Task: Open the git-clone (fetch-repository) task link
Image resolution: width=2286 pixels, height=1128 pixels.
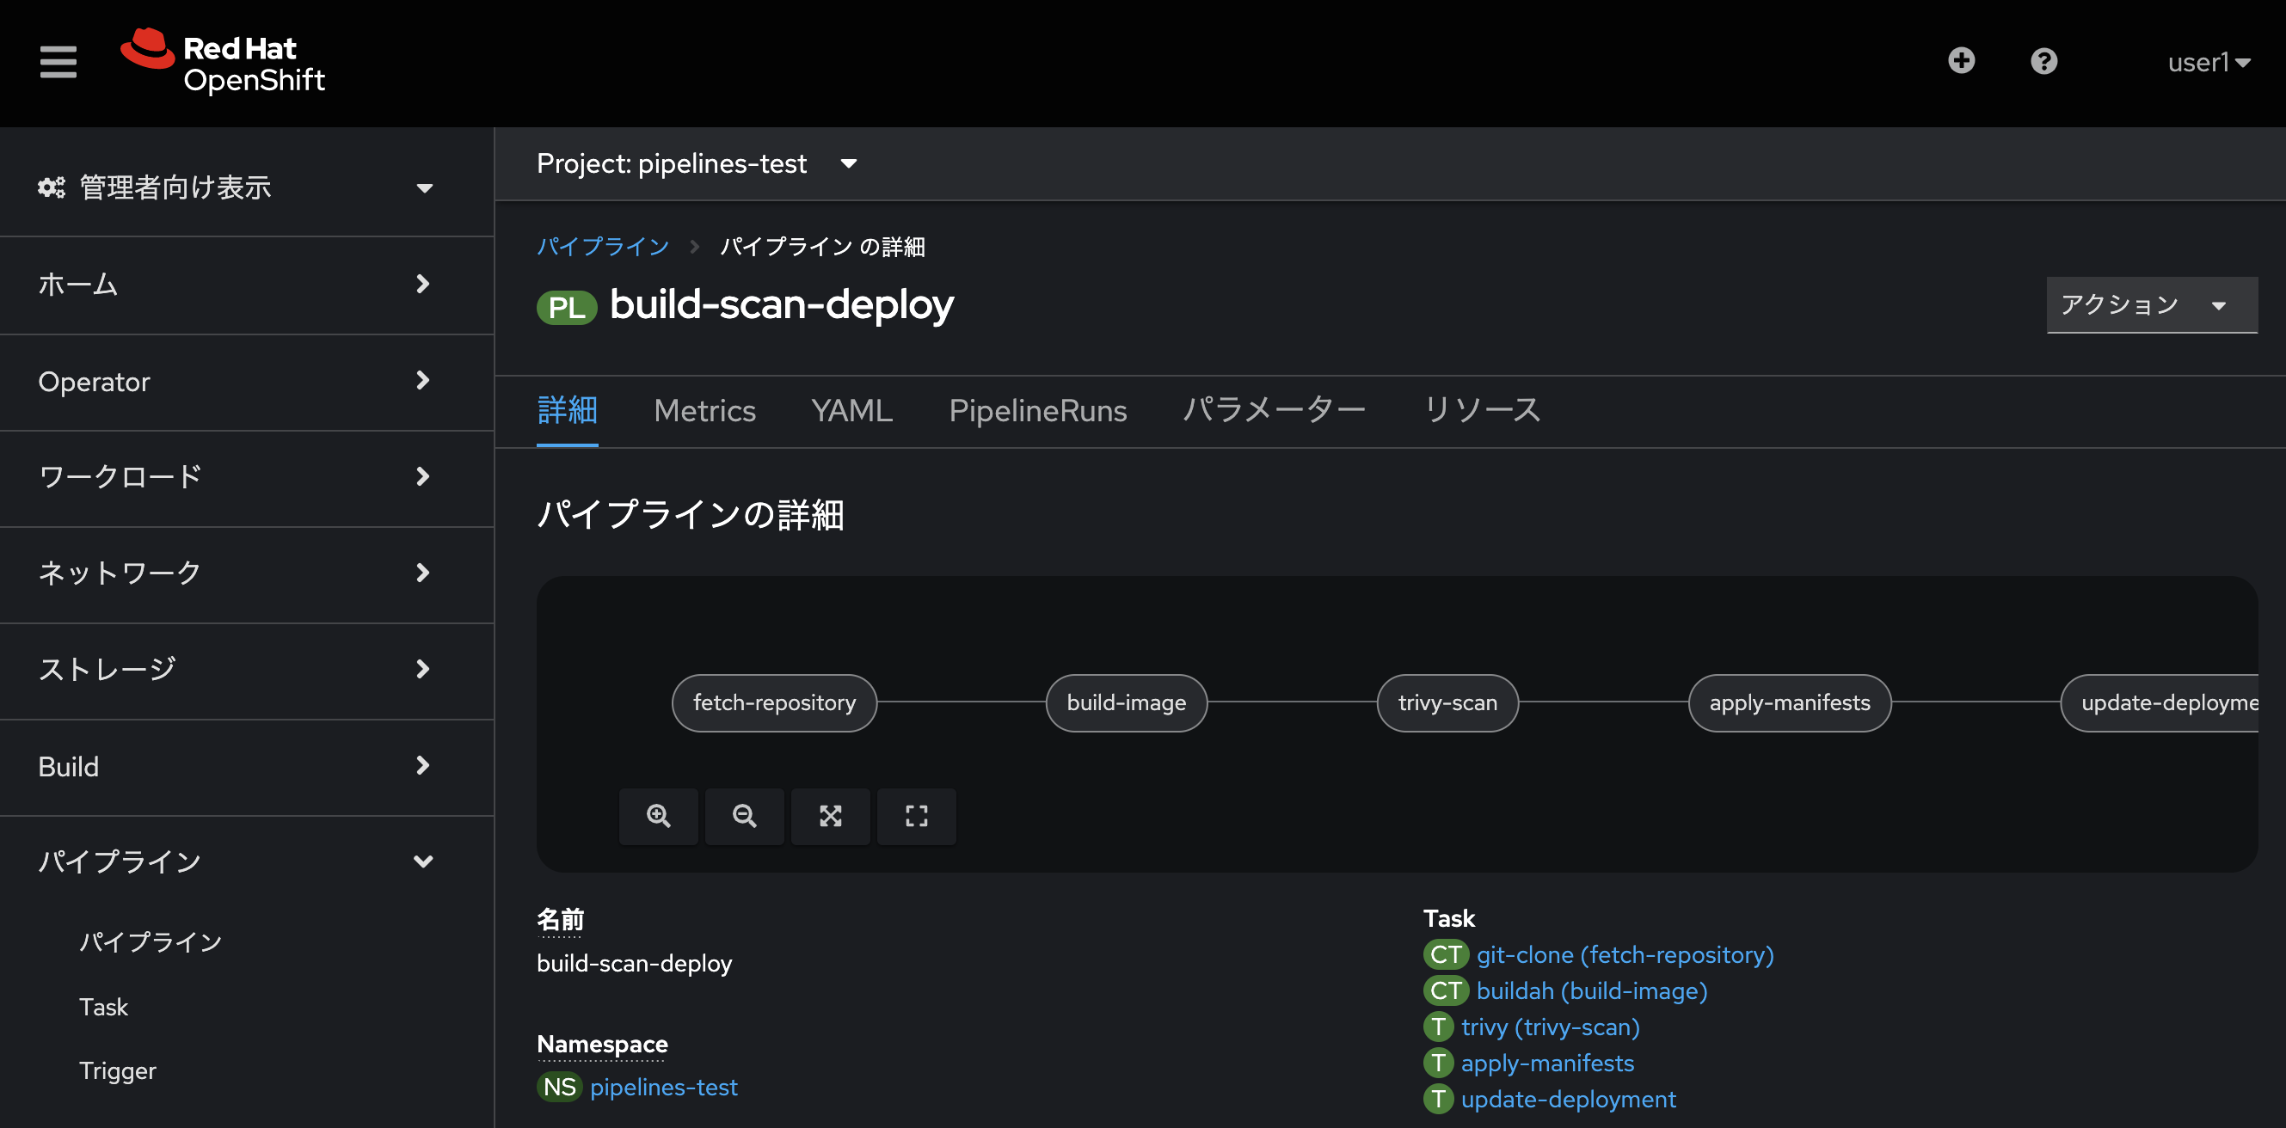Action: 1625,955
